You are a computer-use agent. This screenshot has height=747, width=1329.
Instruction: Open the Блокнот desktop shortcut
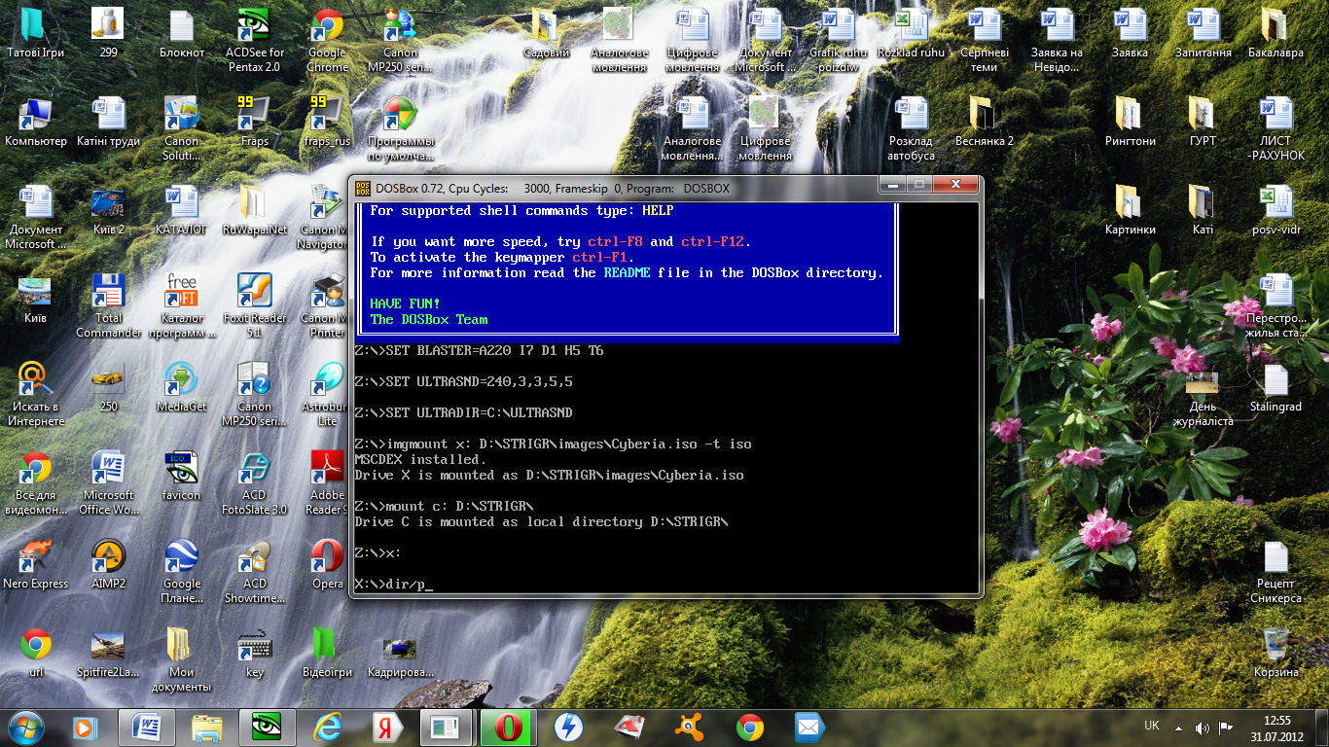click(x=181, y=34)
